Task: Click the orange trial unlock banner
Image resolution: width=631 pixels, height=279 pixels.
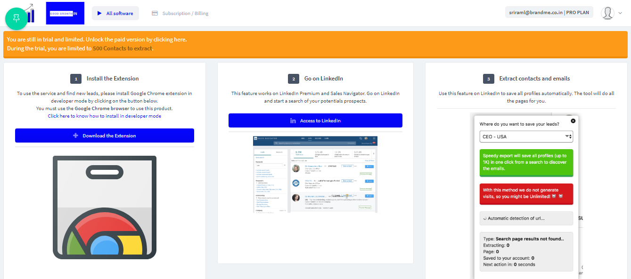Action: click(315, 44)
